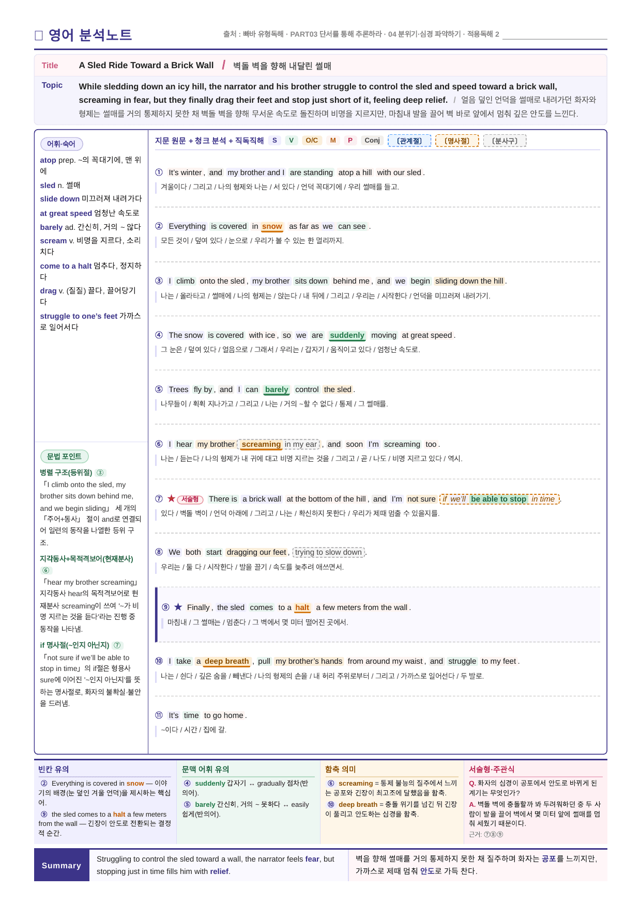Click the circled 6 under 지각동사+목적격보어
The height and width of the screenshot is (906, 641).
click(x=46, y=570)
